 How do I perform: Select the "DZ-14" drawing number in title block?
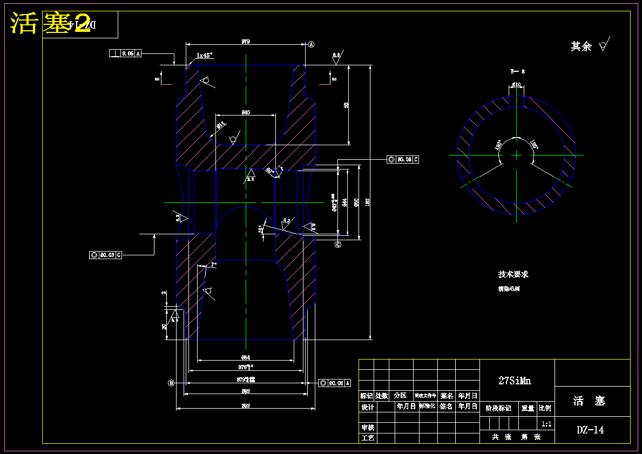point(590,430)
